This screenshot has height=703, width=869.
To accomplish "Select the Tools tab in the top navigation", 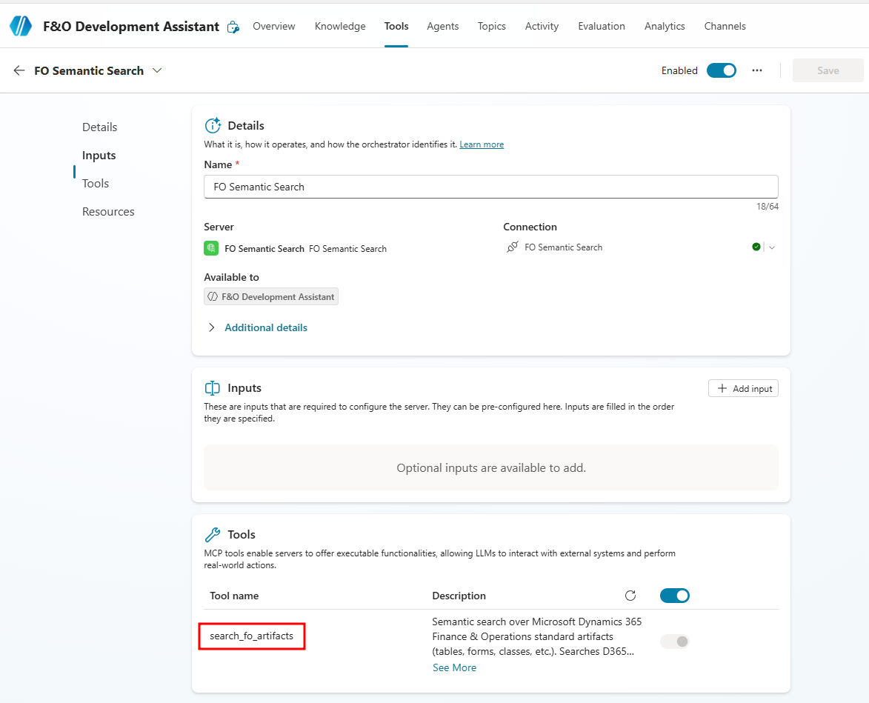I will [396, 26].
